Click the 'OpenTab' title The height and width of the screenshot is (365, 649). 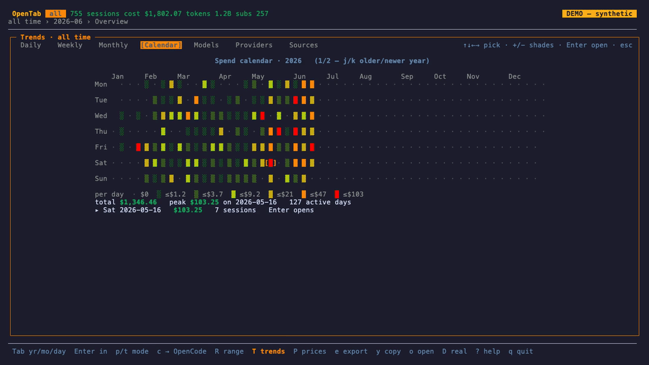tap(26, 14)
